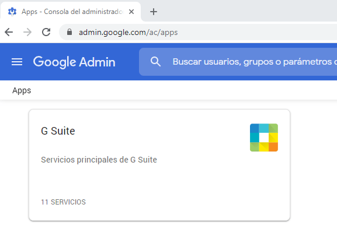The height and width of the screenshot is (236, 337).
Task: Open the G Suite card title
Action: coord(58,131)
